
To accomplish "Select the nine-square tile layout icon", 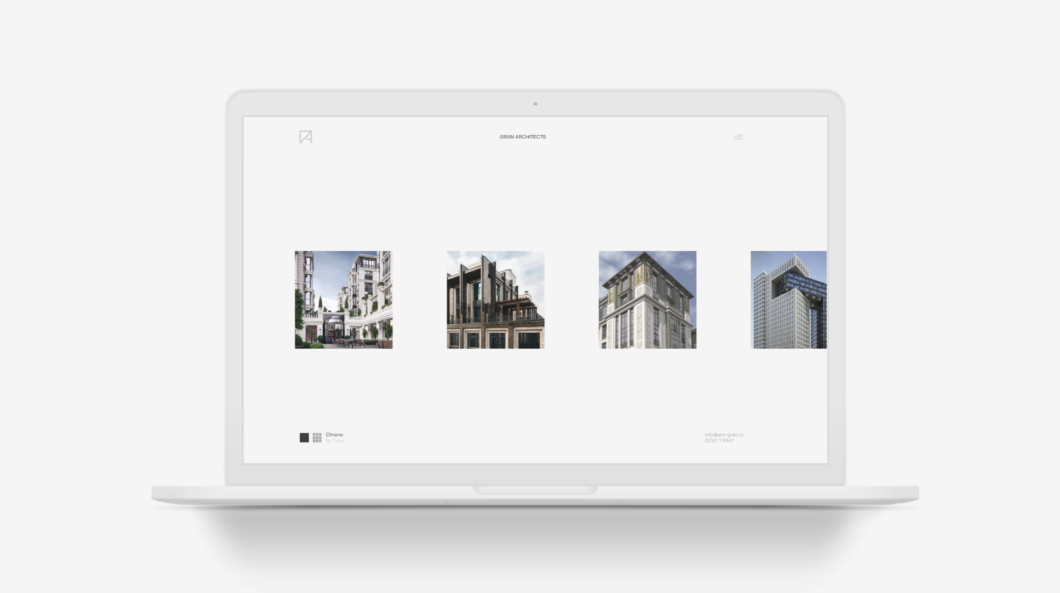I will point(317,437).
